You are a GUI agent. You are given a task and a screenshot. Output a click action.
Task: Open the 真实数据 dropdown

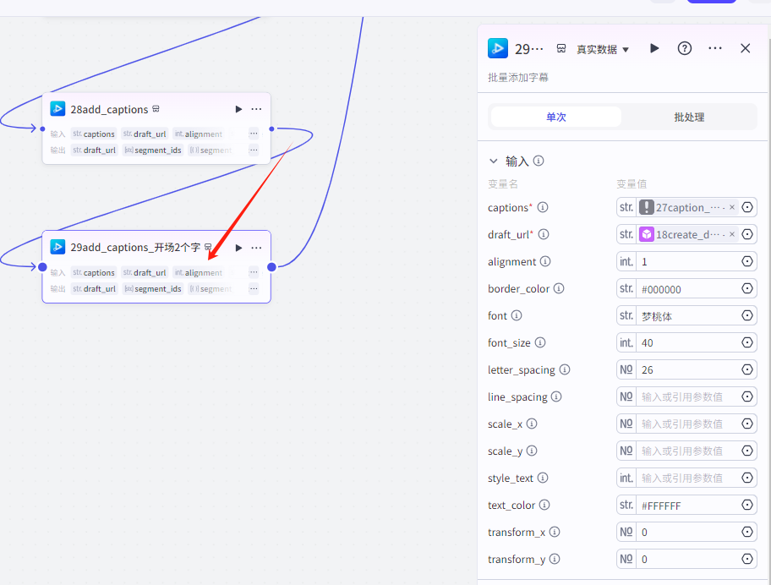click(x=603, y=49)
